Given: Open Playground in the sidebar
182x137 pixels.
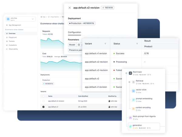Looking at the screenshot, I should point(13,37).
